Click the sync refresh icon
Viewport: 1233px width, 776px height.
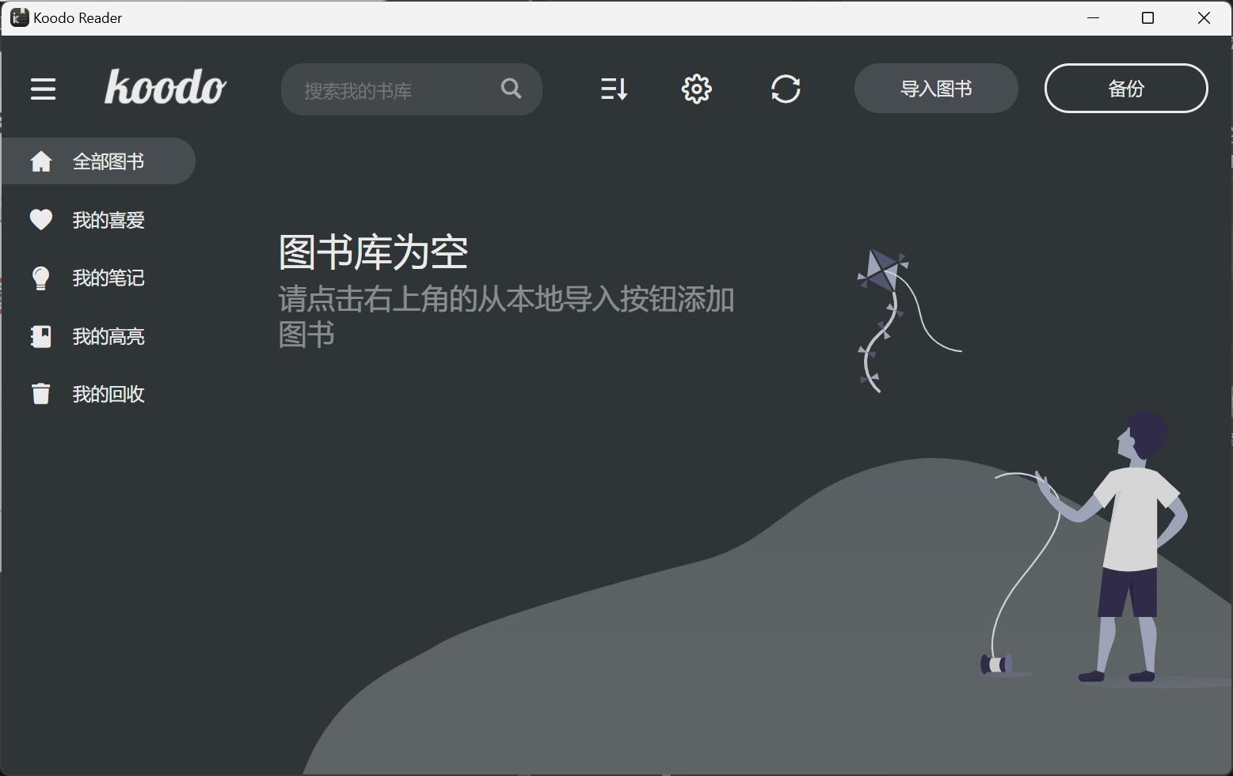pyautogui.click(x=786, y=89)
